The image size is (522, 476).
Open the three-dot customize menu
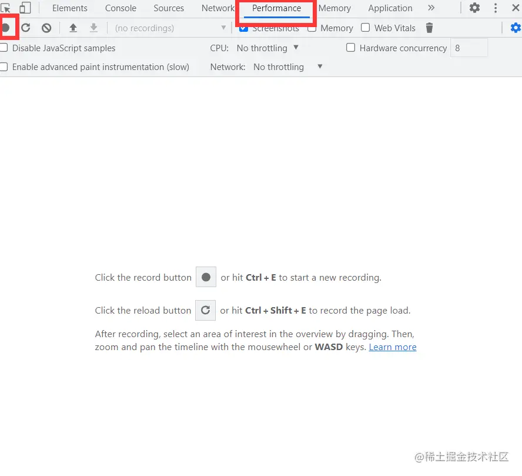[496, 8]
